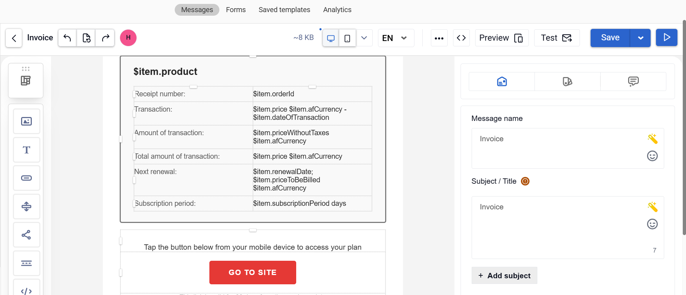The width and height of the screenshot is (686, 295).
Task: Select the social share block tool
Action: coord(26,235)
